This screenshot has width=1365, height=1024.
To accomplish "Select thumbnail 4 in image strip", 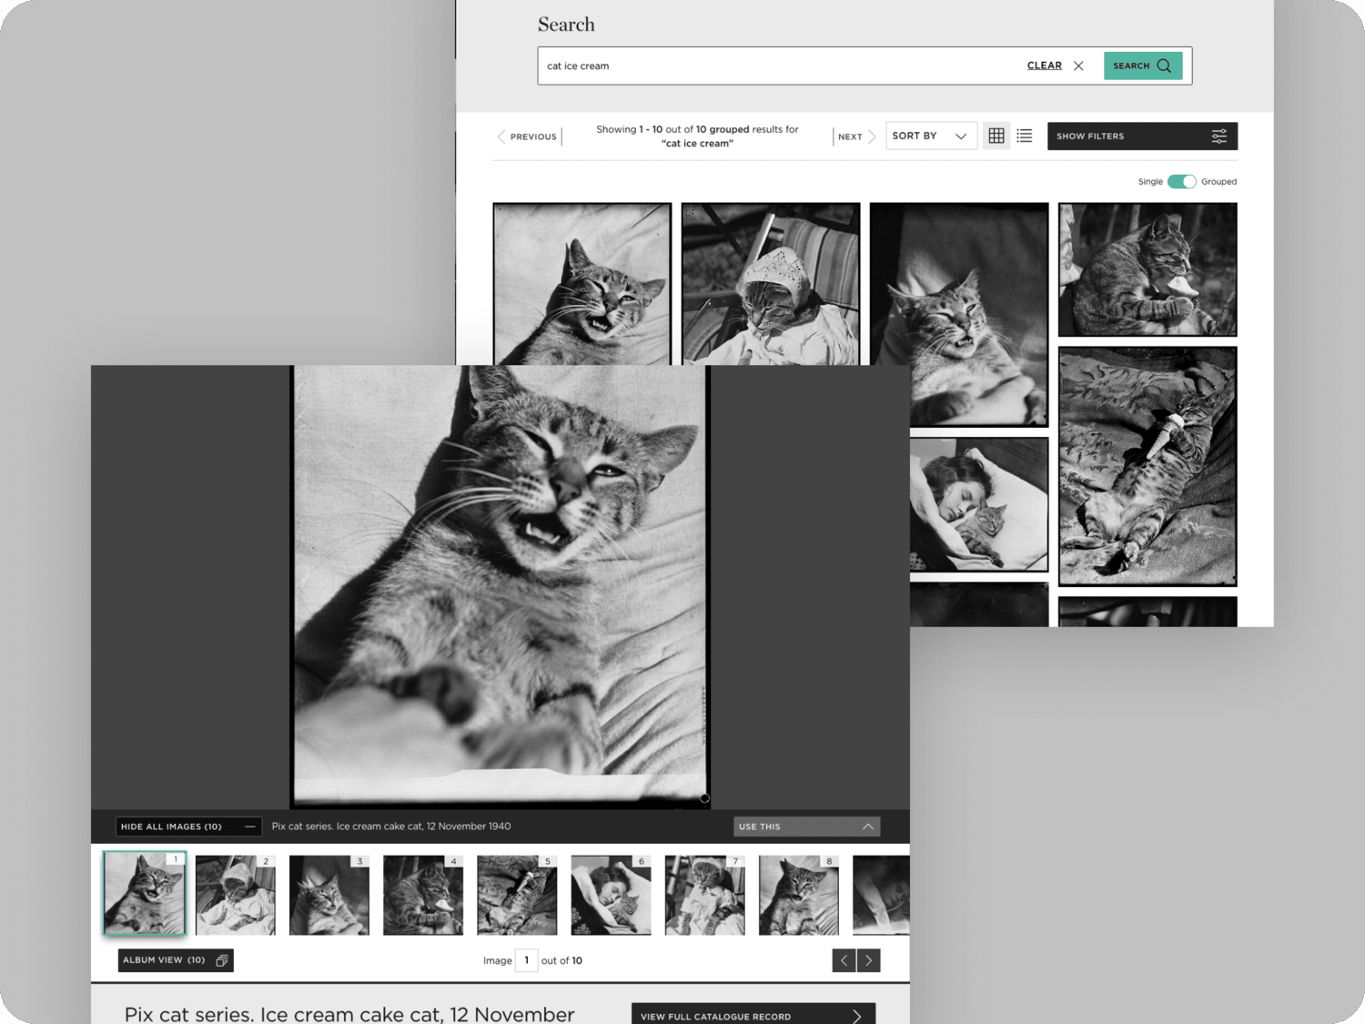I will pyautogui.click(x=422, y=895).
